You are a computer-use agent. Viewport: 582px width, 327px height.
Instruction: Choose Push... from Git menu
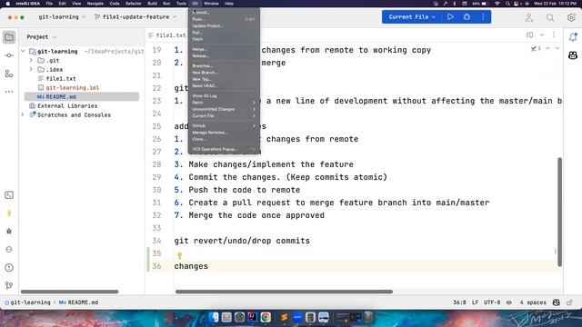224,19
